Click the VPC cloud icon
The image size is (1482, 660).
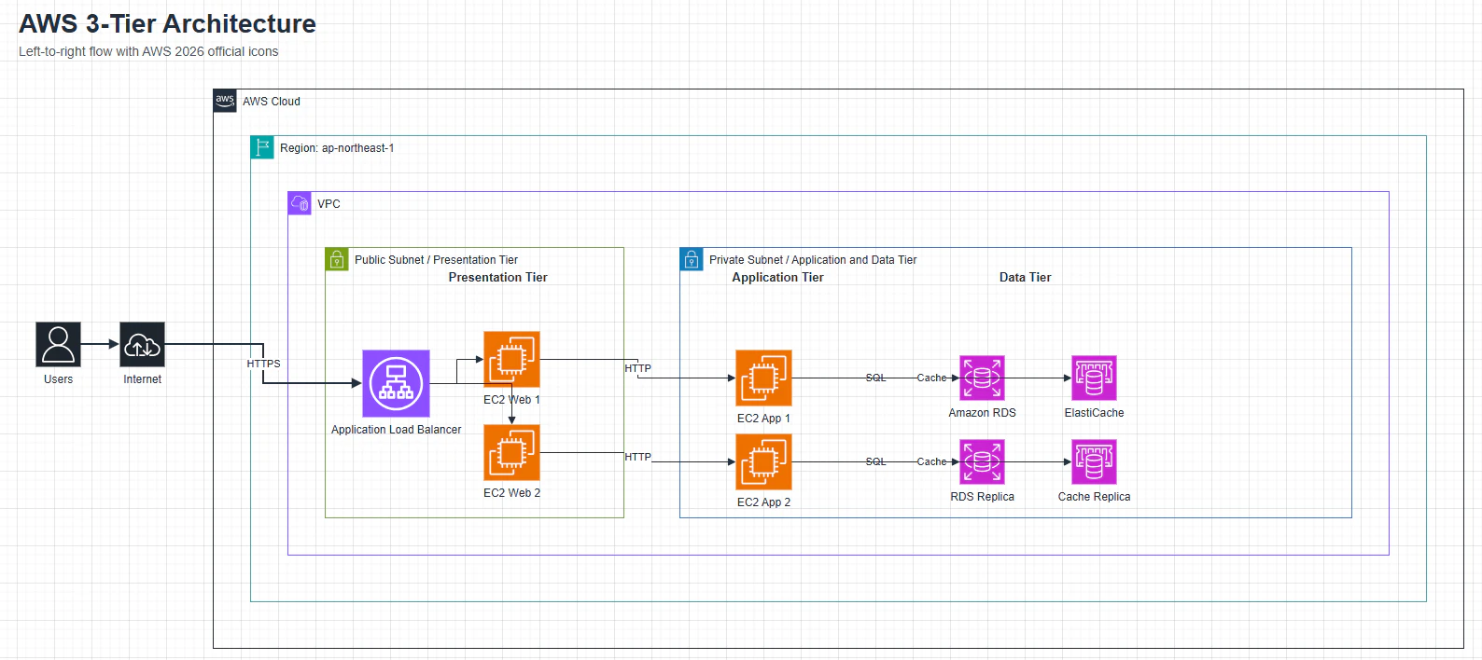pos(300,203)
